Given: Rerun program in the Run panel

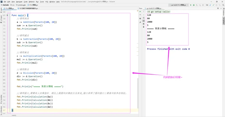Looking at the screenshot, I should (x=140, y=12).
